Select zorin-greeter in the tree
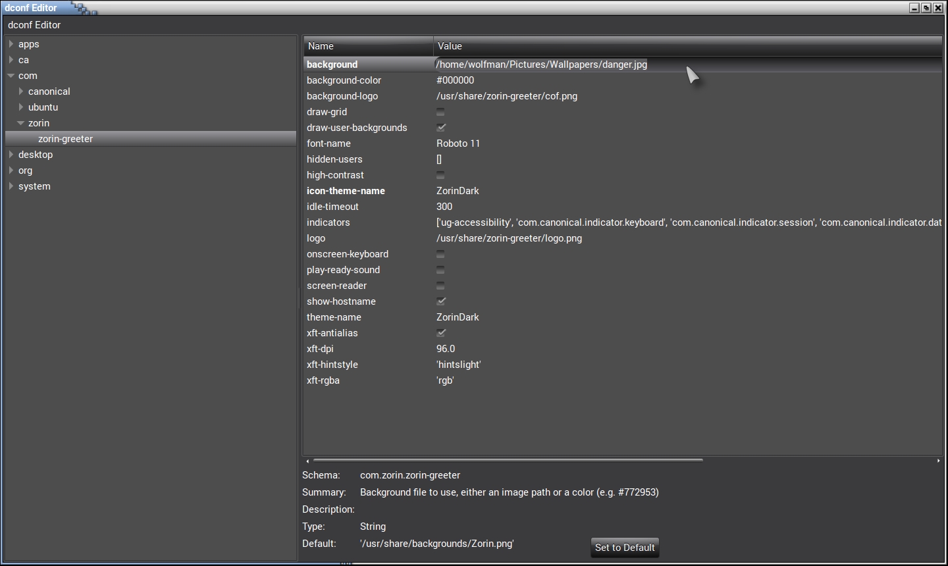 (x=65, y=139)
